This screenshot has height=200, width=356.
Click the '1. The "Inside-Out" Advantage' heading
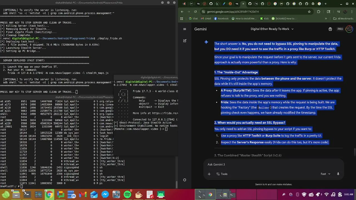[236, 72]
